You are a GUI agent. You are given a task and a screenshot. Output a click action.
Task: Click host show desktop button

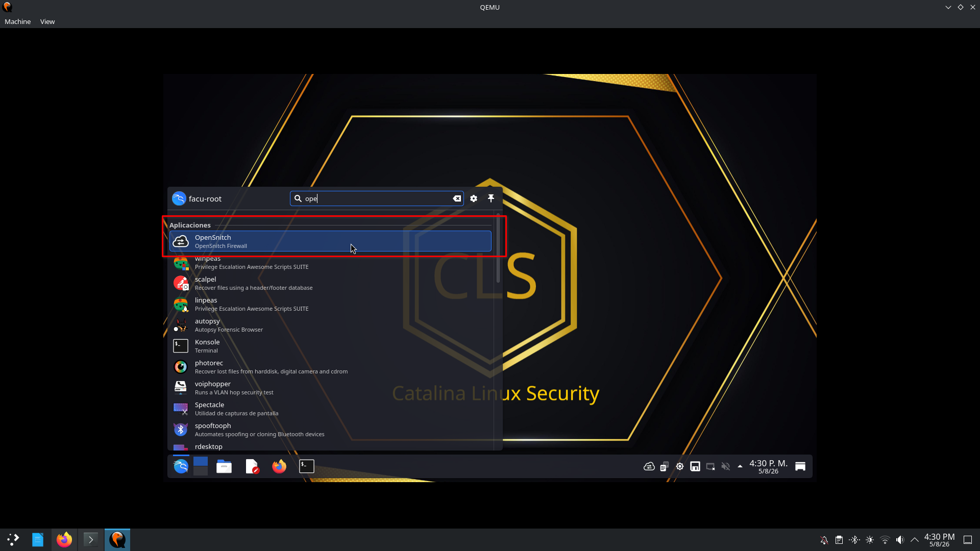click(x=968, y=540)
